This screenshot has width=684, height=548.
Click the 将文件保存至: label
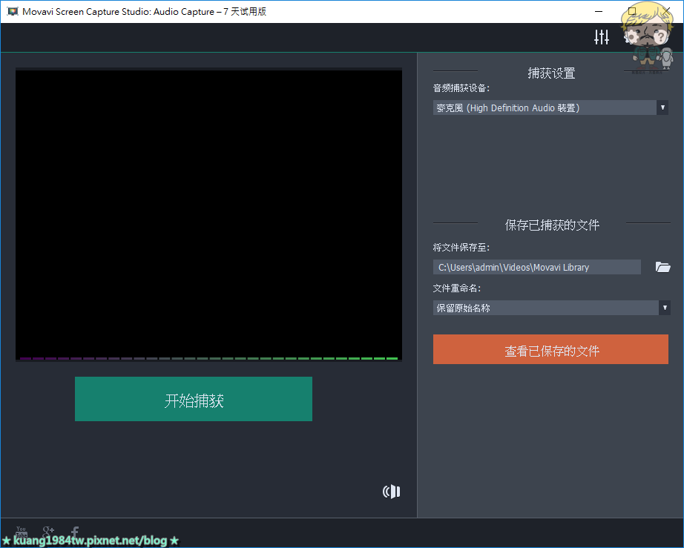pyautogui.click(x=461, y=248)
